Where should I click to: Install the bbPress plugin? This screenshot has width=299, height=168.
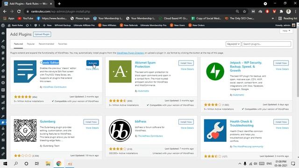(x=186, y=122)
